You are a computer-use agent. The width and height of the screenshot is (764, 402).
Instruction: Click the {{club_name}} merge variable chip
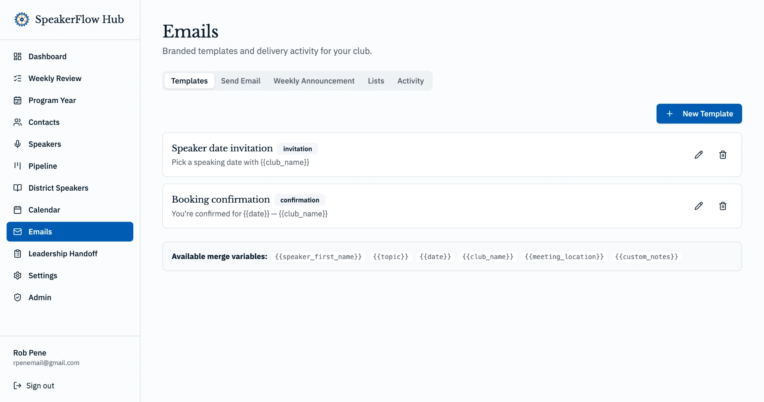[x=488, y=257]
